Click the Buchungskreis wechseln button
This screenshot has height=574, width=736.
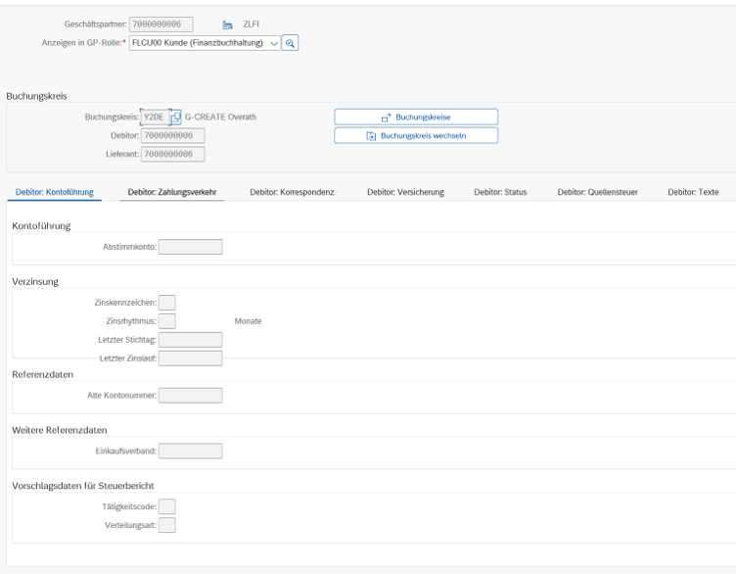(416, 136)
